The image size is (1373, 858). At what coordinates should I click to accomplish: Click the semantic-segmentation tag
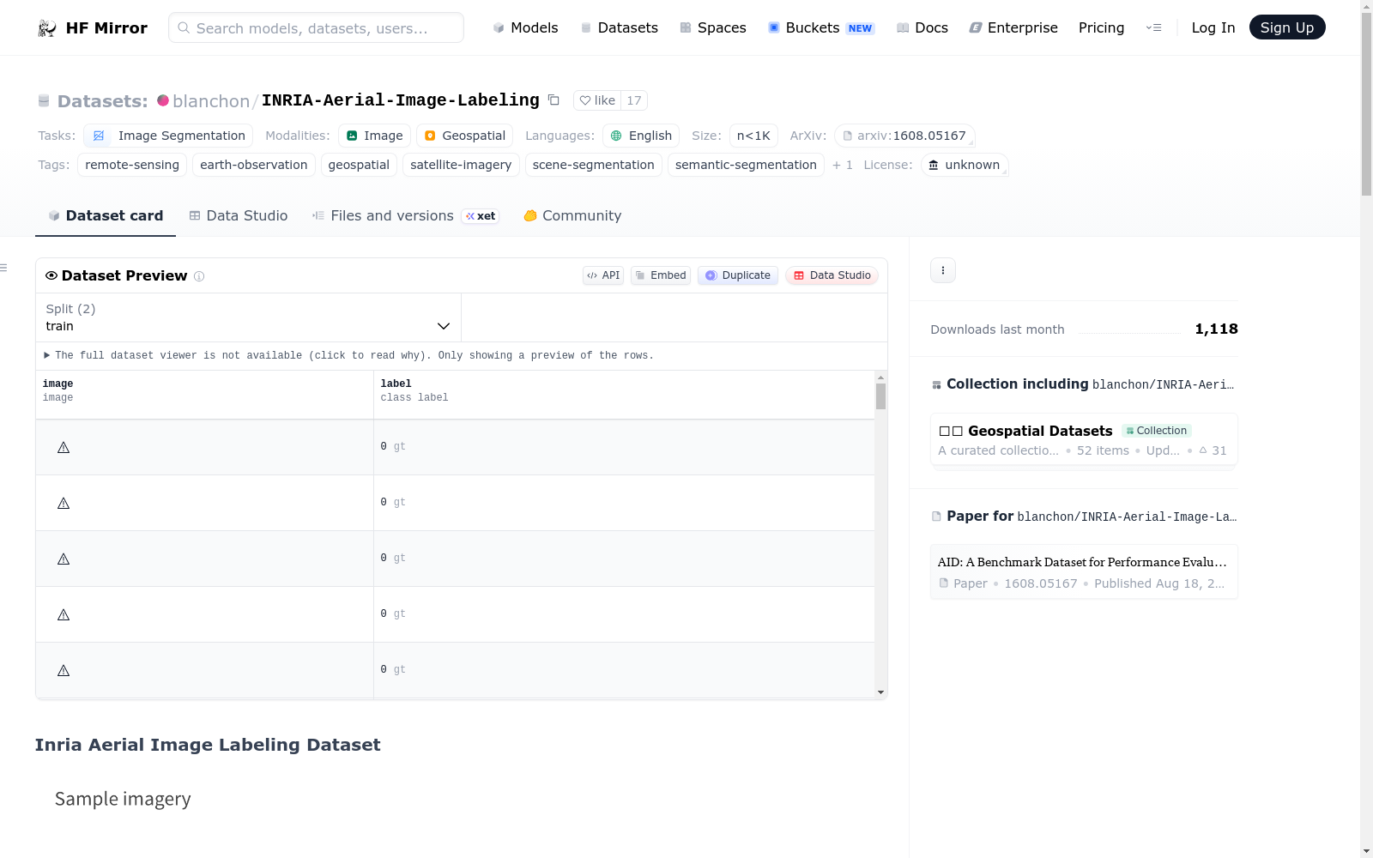point(746,165)
